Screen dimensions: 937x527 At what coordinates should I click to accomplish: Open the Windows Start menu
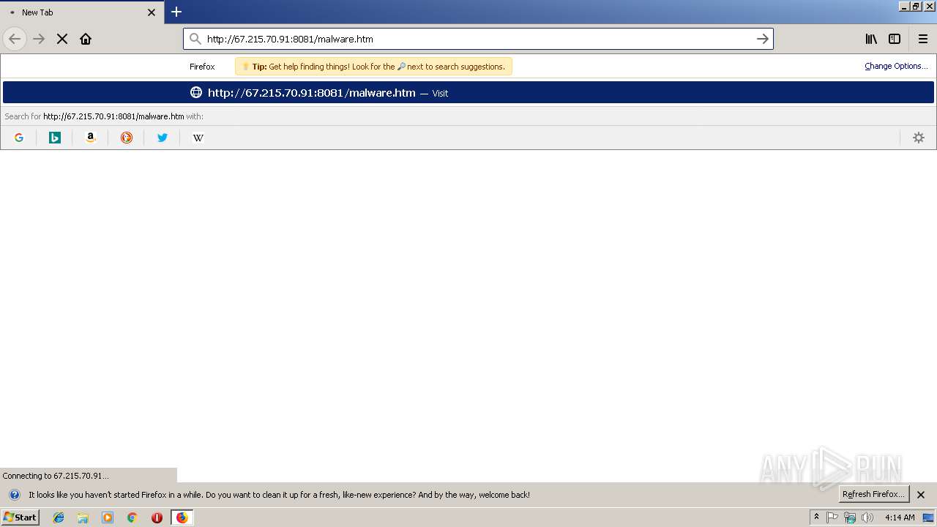[x=20, y=517]
